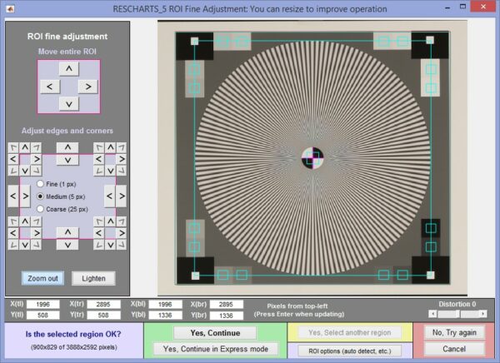Move entire ROI down with the down arrow

tap(69, 104)
